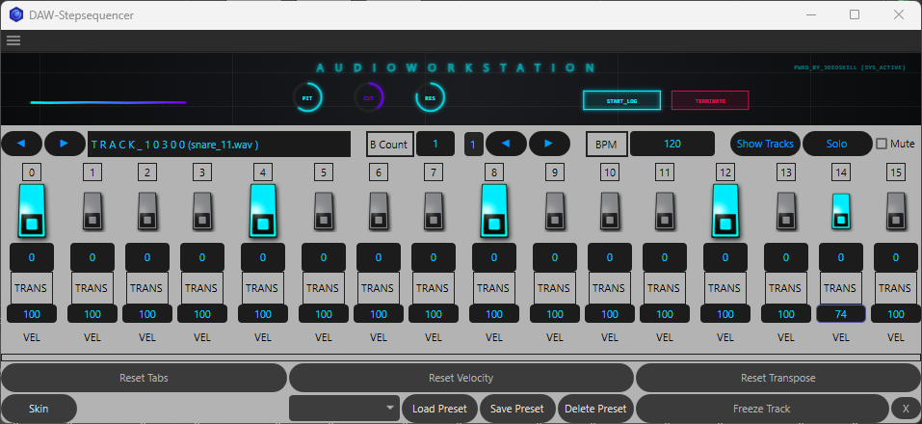The image size is (922, 424).
Task: Click step 10 velocity field showing 100
Action: tap(610, 314)
